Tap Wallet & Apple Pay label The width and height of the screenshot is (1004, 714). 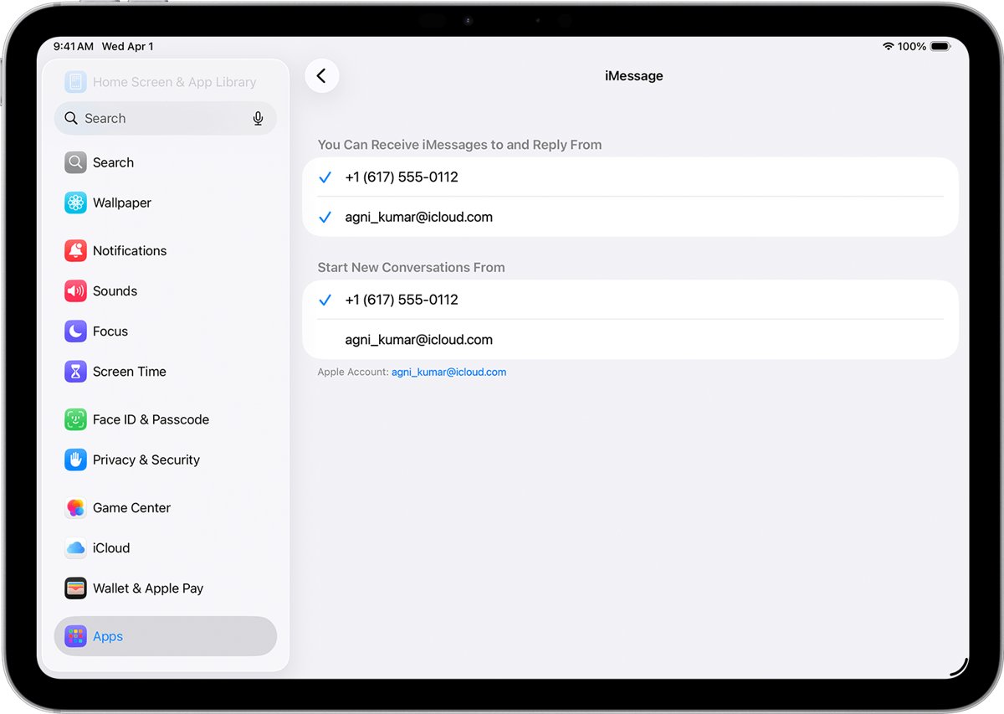tap(148, 588)
